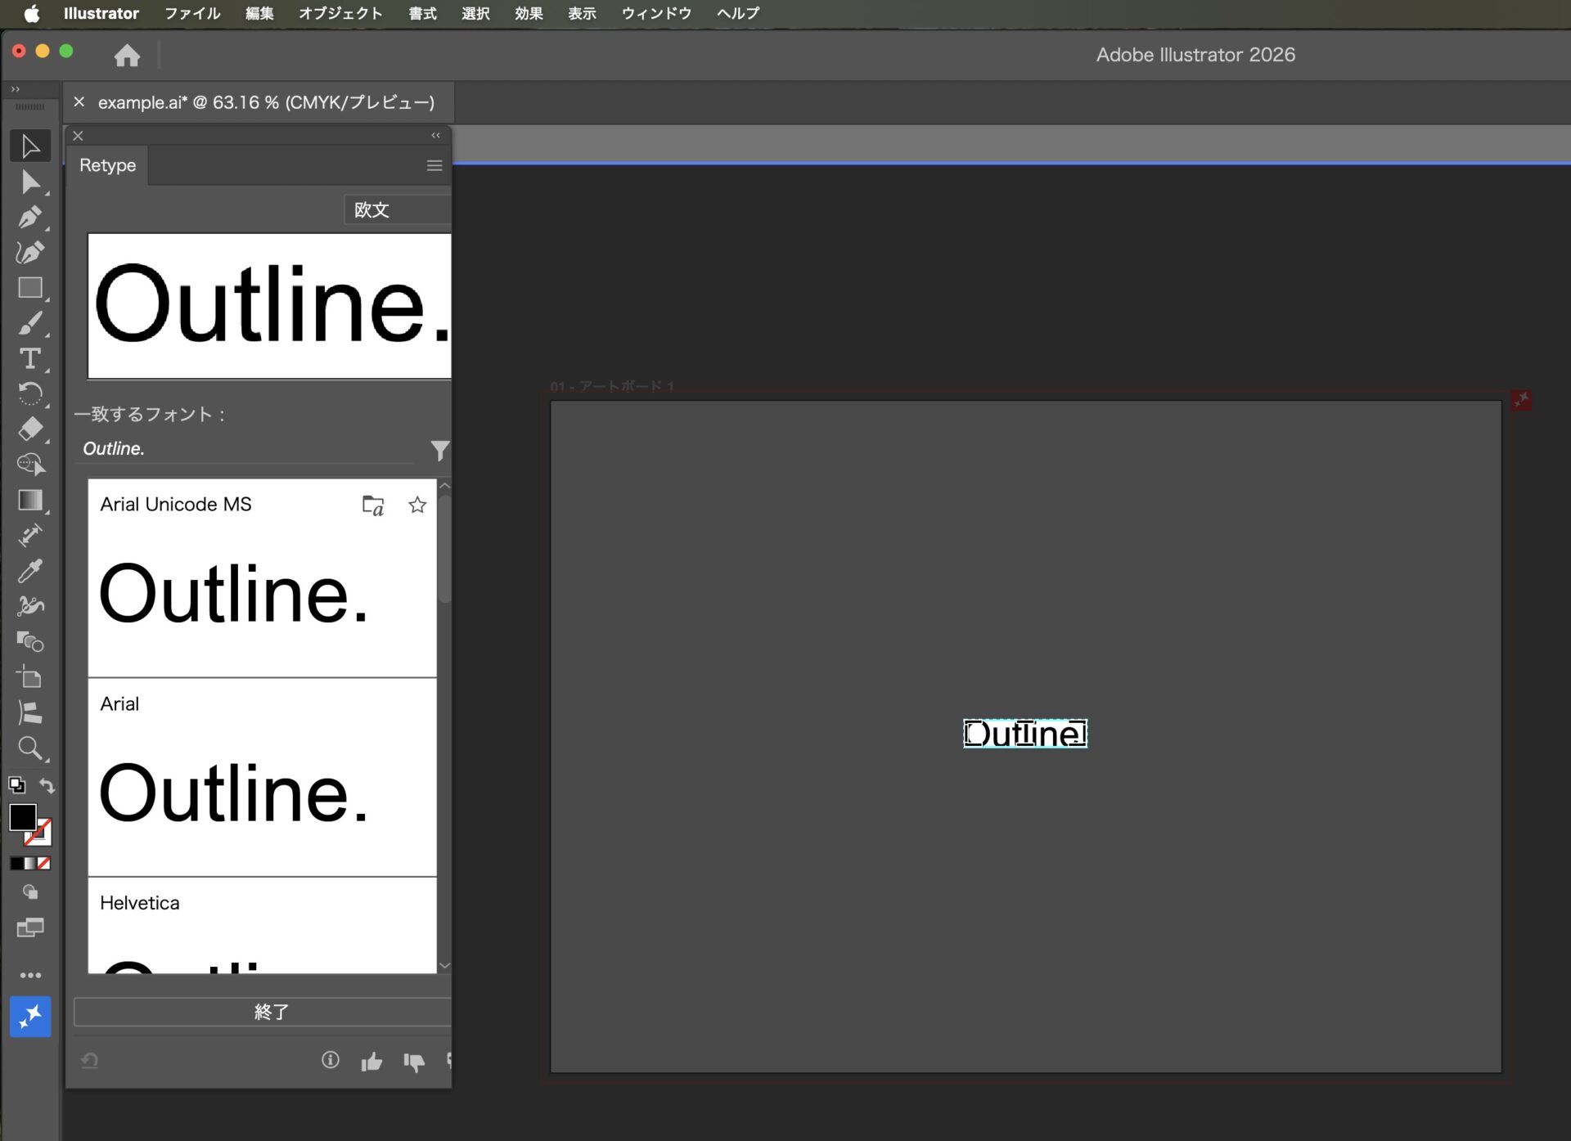Select the Paintbrush tool

(x=30, y=323)
